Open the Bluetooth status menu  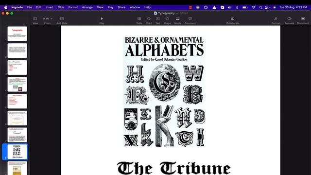point(237,7)
